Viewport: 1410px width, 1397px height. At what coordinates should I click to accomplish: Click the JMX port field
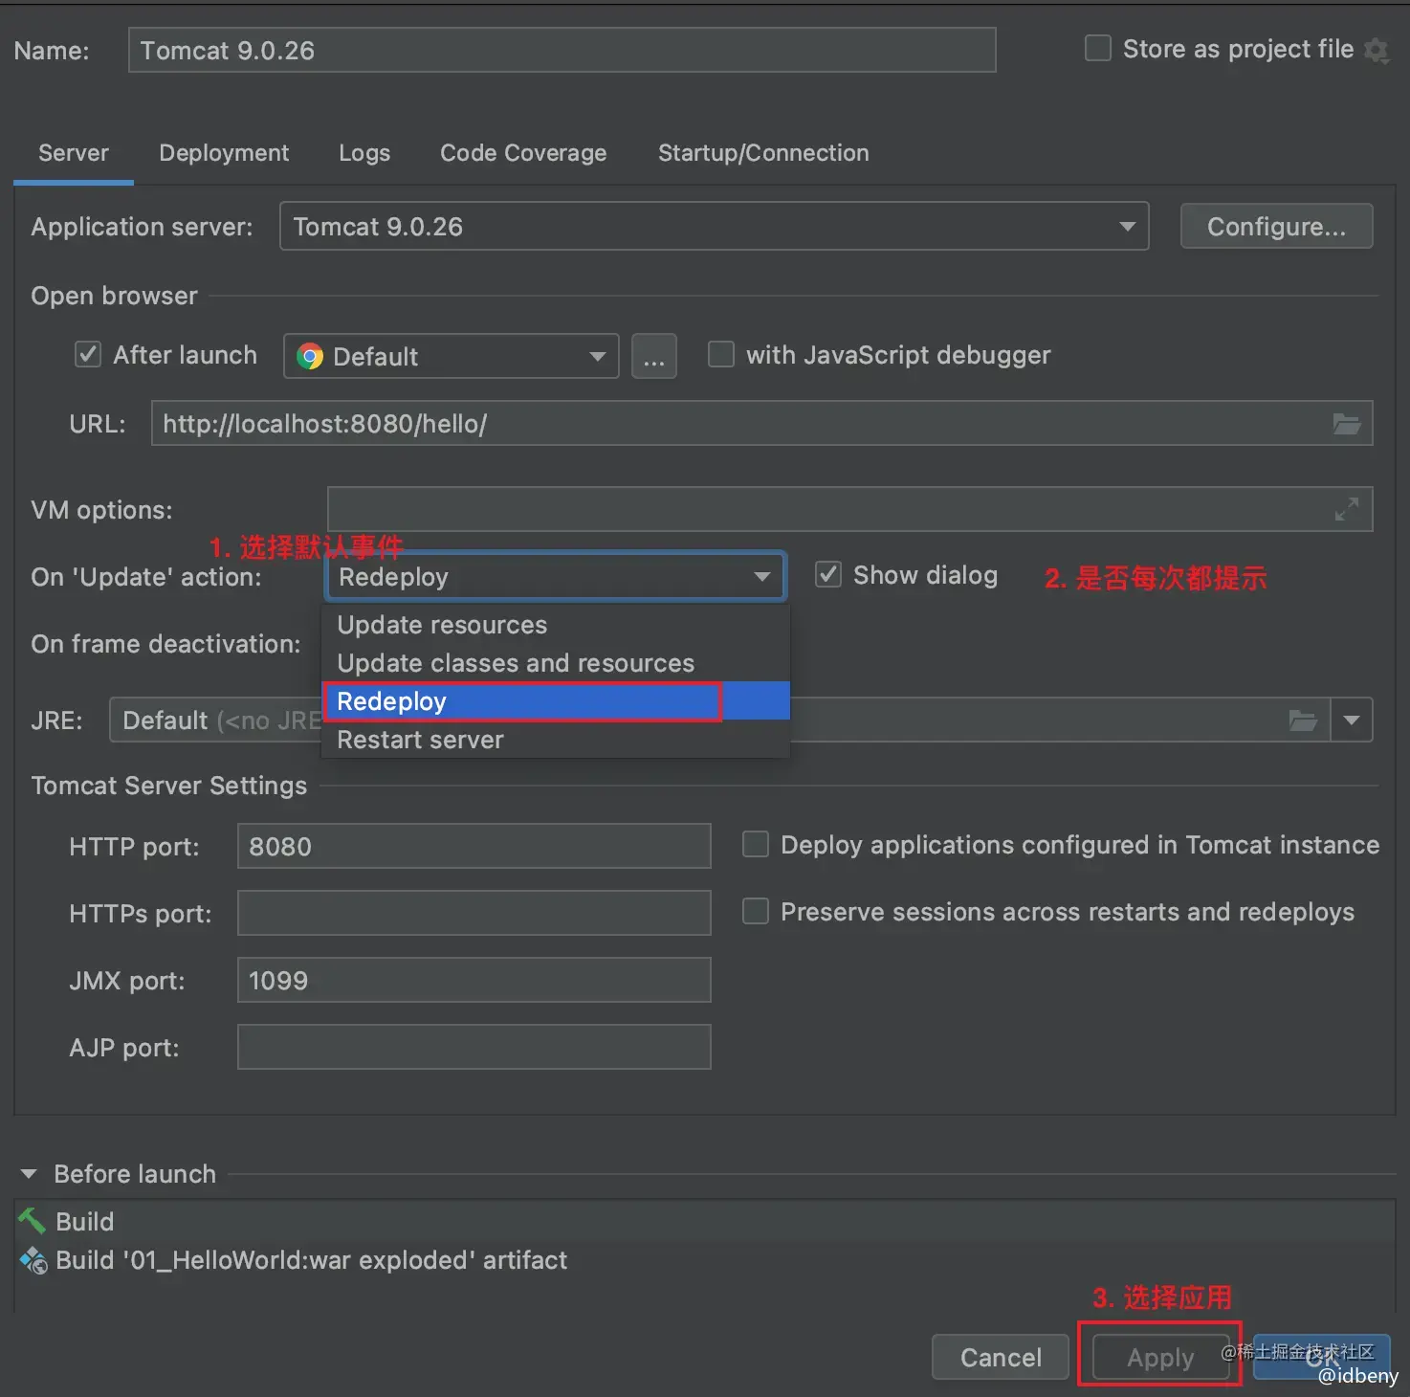point(474,980)
